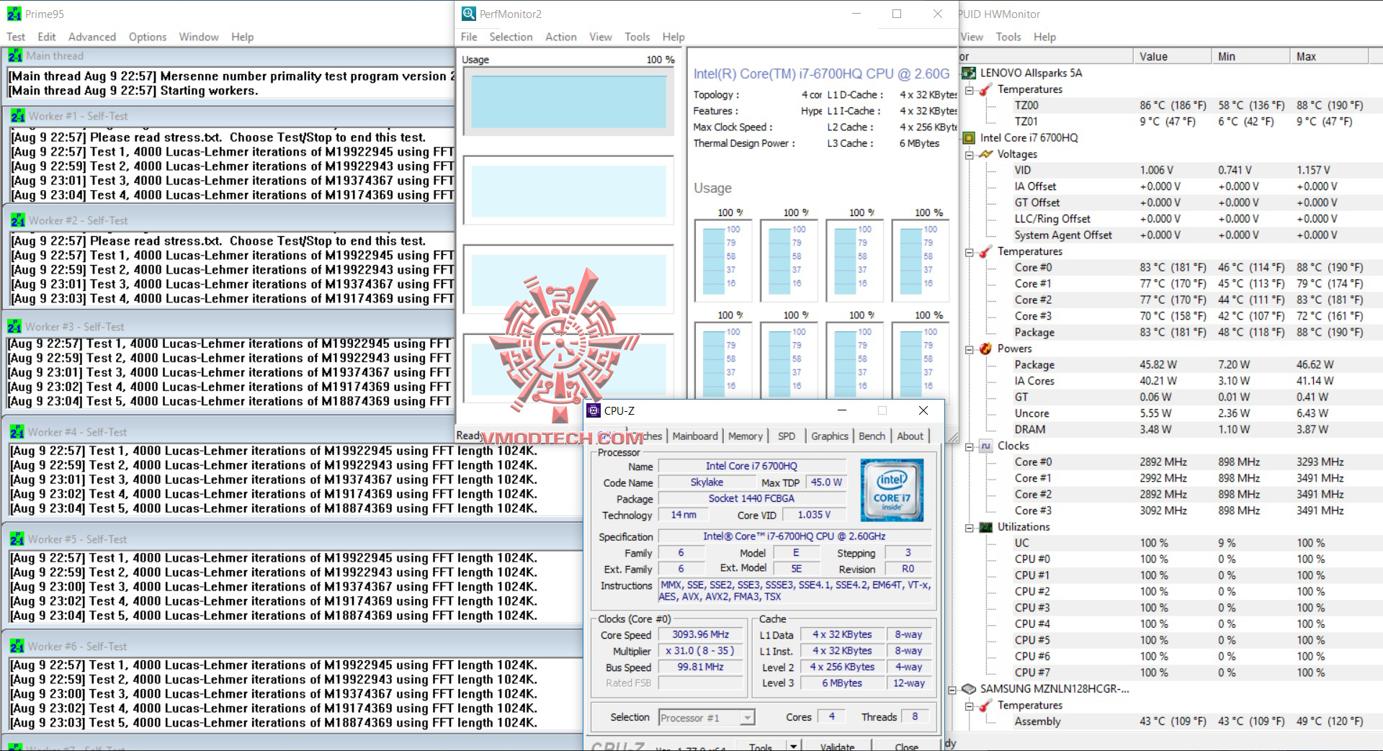The width and height of the screenshot is (1383, 751).
Task: Click the Main thread window icon in Prime95
Action: point(16,55)
